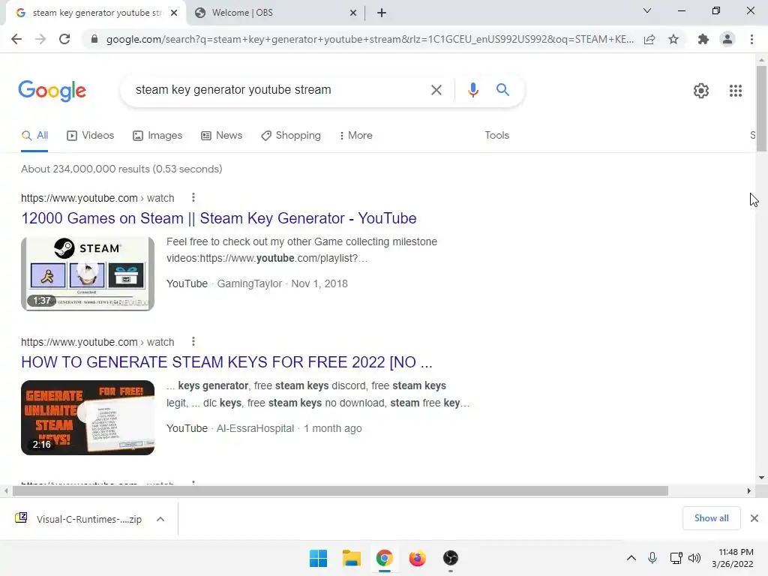768x576 pixels.
Task: Click the Chrome taskbar icon
Action: click(385, 558)
